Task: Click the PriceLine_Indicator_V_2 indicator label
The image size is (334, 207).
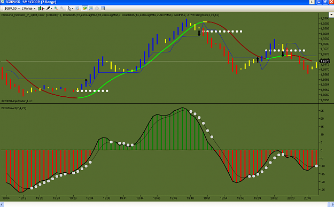Action: pyautogui.click(x=32, y=15)
